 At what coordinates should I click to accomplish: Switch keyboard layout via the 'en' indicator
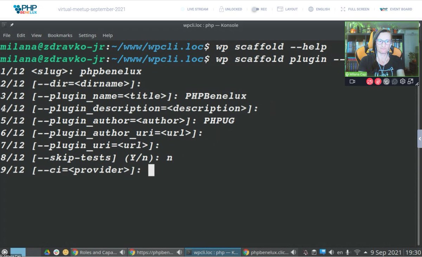340,252
